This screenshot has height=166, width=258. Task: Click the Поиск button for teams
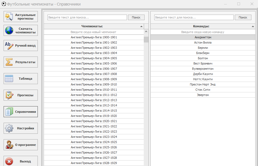click(243, 17)
